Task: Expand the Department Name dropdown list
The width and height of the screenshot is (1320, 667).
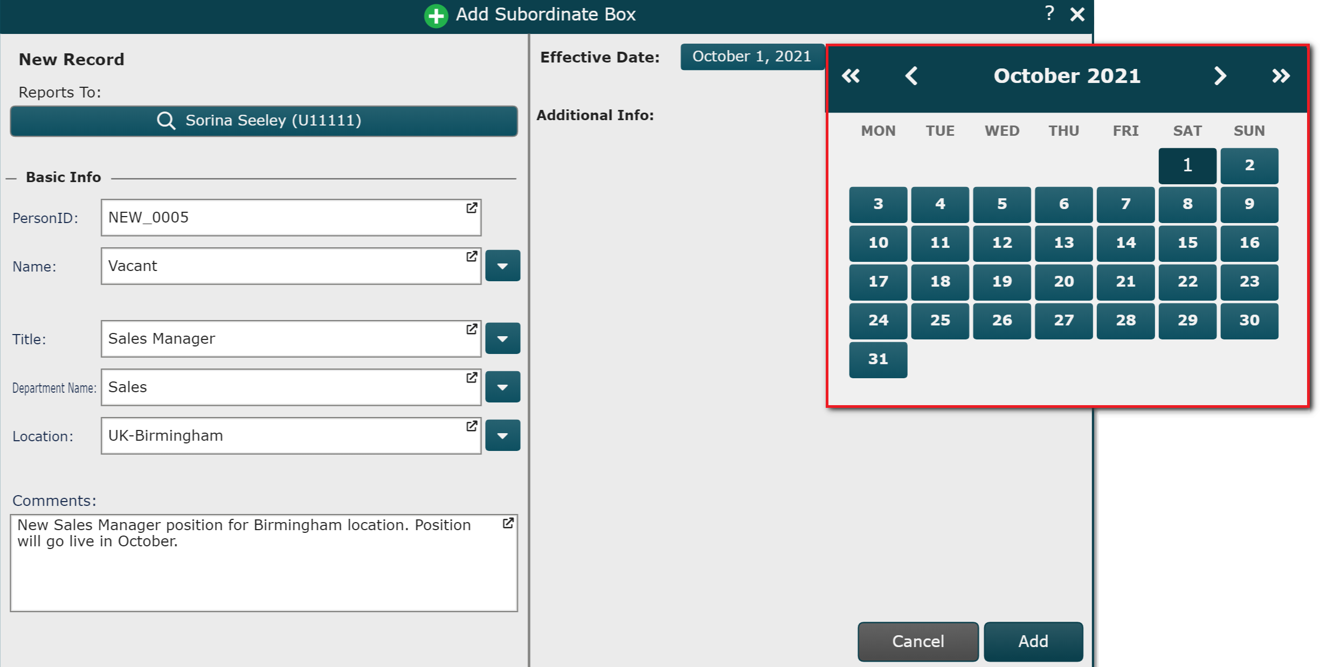Action: 502,387
